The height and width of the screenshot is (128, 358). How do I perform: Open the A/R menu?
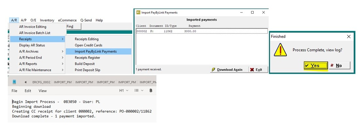tap(14, 20)
